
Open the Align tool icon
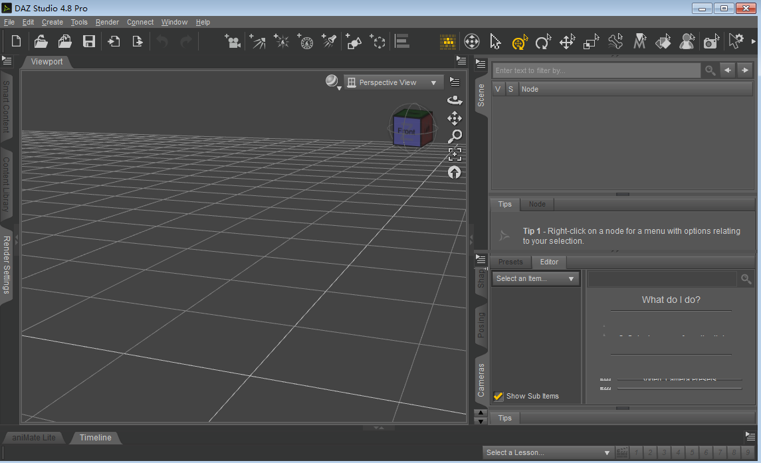tap(402, 41)
